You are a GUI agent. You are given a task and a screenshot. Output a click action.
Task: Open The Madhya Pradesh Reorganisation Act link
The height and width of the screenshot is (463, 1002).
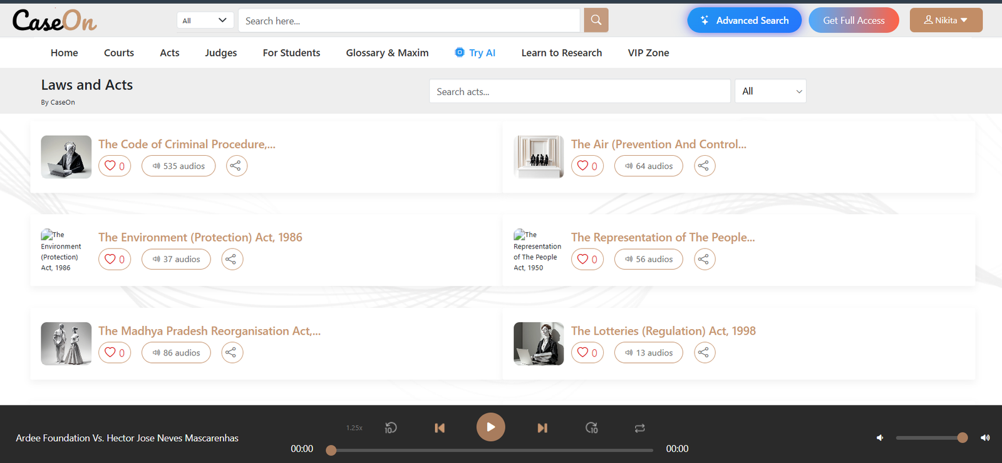pos(209,331)
